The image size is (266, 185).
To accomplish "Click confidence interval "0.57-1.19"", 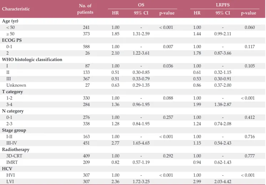I will click(141, 162).
